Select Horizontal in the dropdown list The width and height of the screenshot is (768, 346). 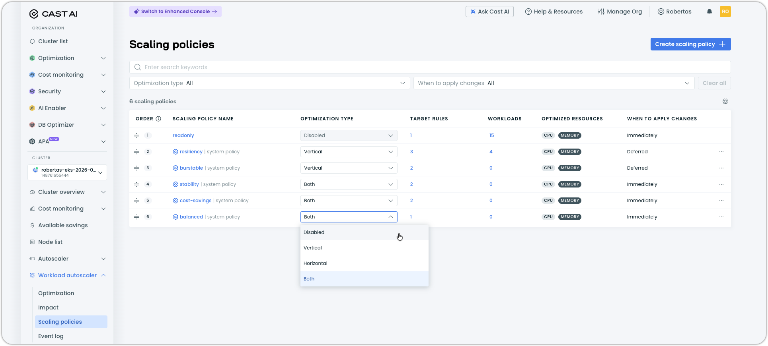click(364, 263)
